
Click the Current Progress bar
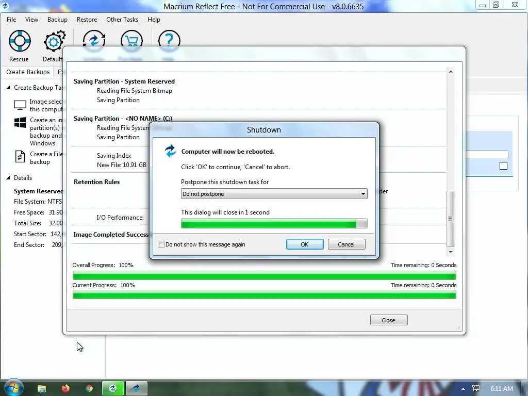pos(265,295)
